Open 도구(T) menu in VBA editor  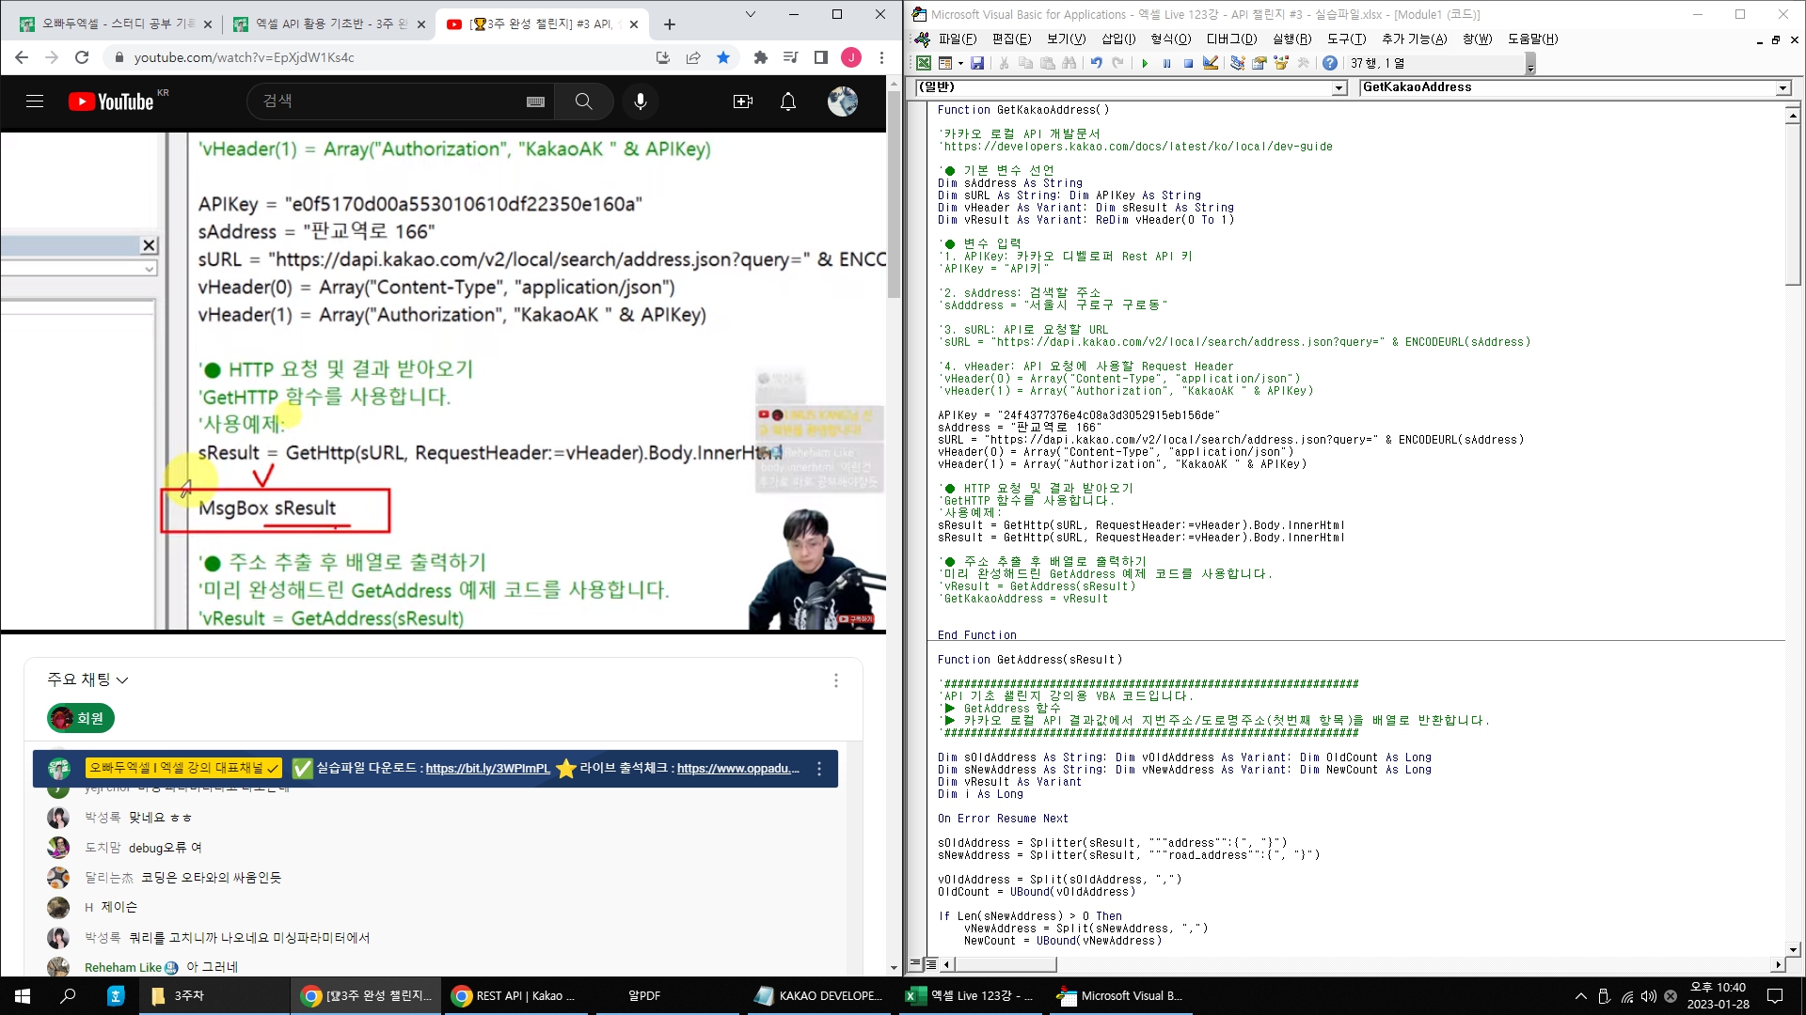pos(1346,39)
